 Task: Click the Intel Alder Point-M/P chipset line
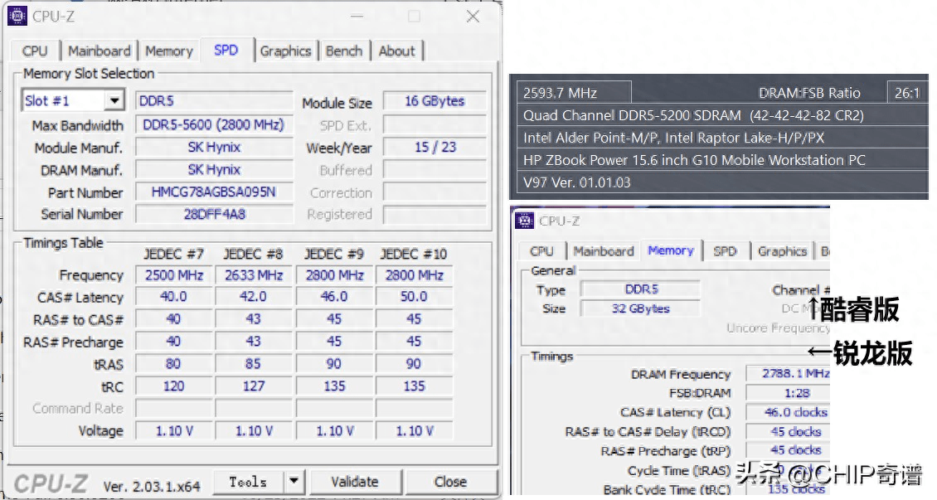[722, 138]
